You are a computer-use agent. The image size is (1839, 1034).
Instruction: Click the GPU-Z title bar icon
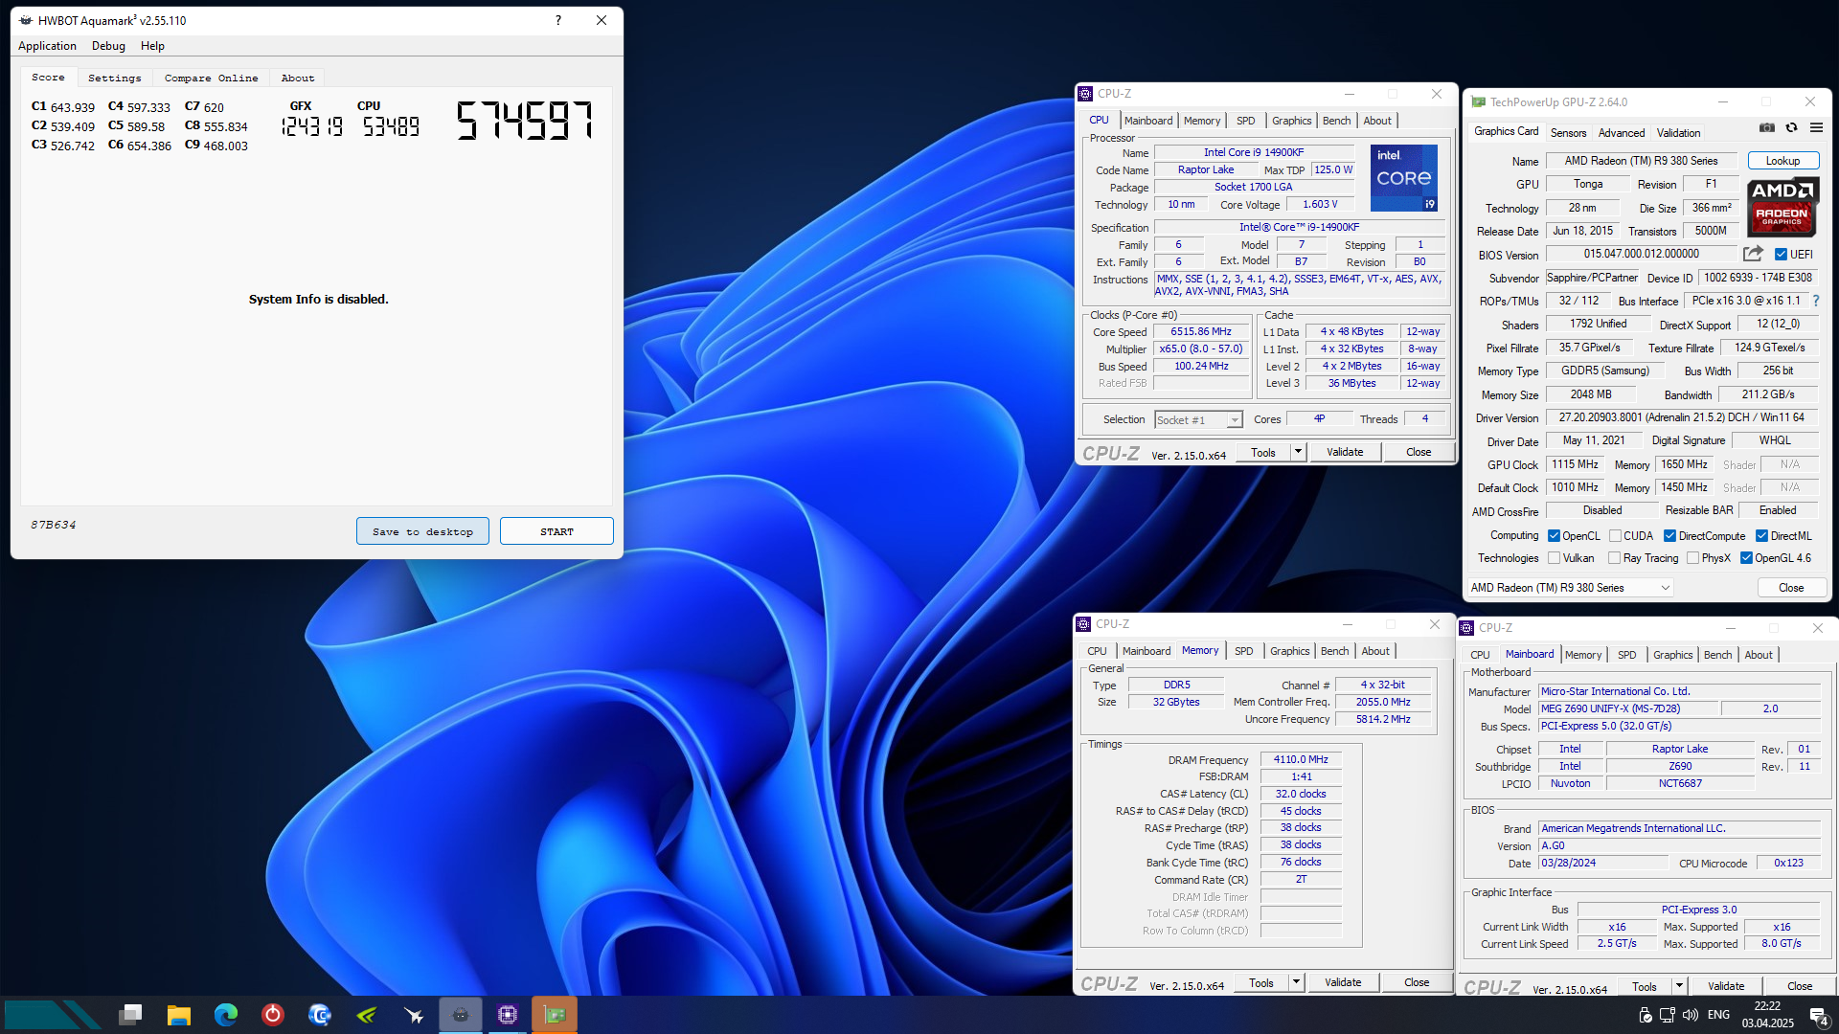coord(1478,101)
